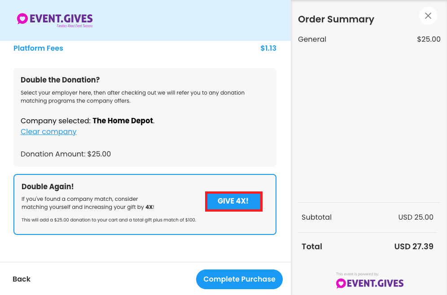Clear the selected company link
The height and width of the screenshot is (295, 447).
click(x=48, y=131)
